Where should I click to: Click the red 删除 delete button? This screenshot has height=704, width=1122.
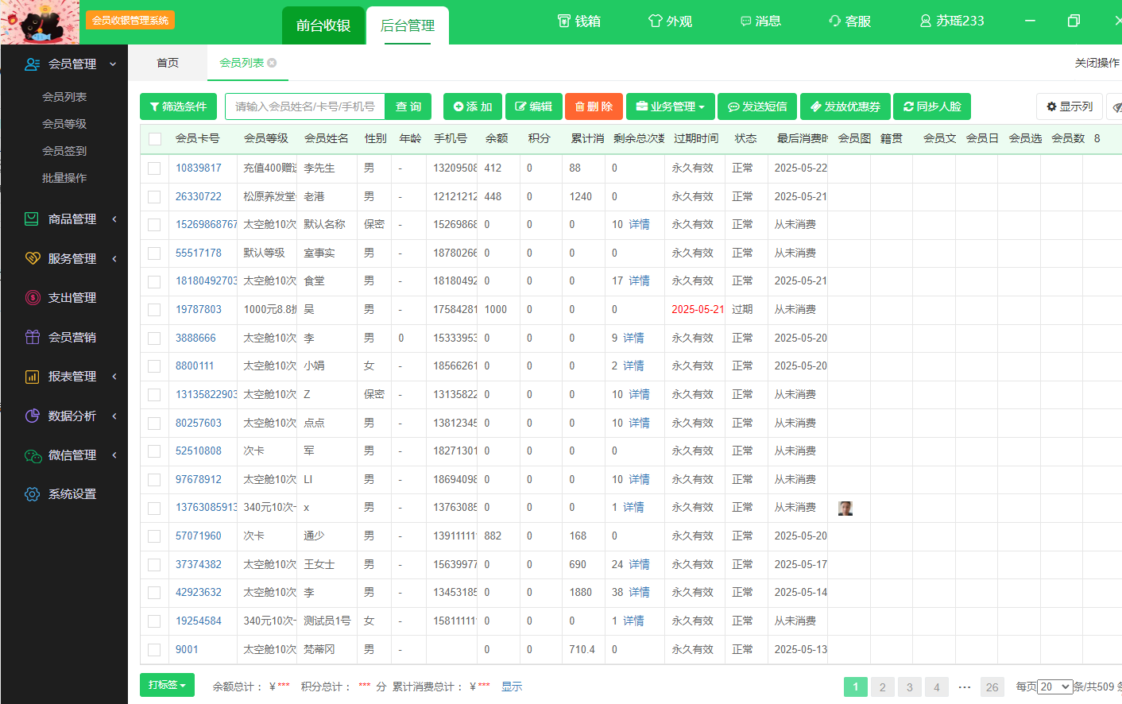594,106
